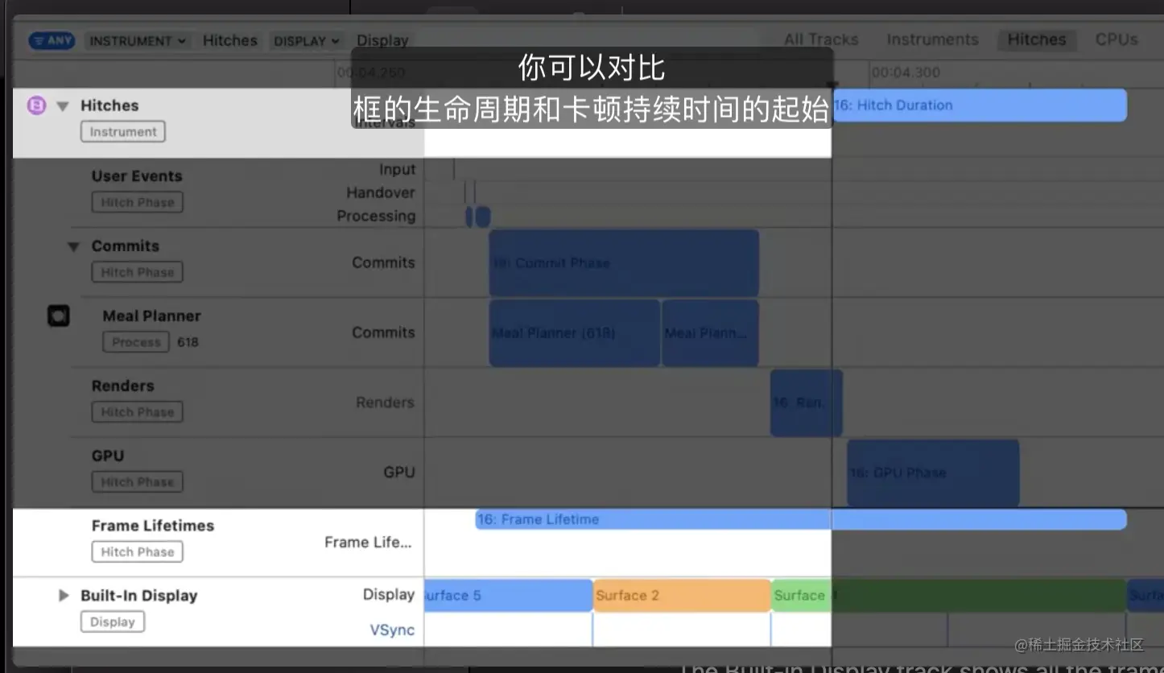Click the orange Surface 2 display segment
1164x673 pixels.
(682, 596)
